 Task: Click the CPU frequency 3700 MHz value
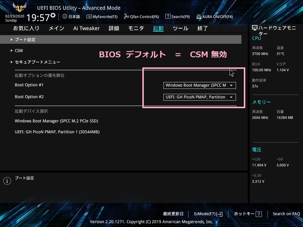(260, 54)
